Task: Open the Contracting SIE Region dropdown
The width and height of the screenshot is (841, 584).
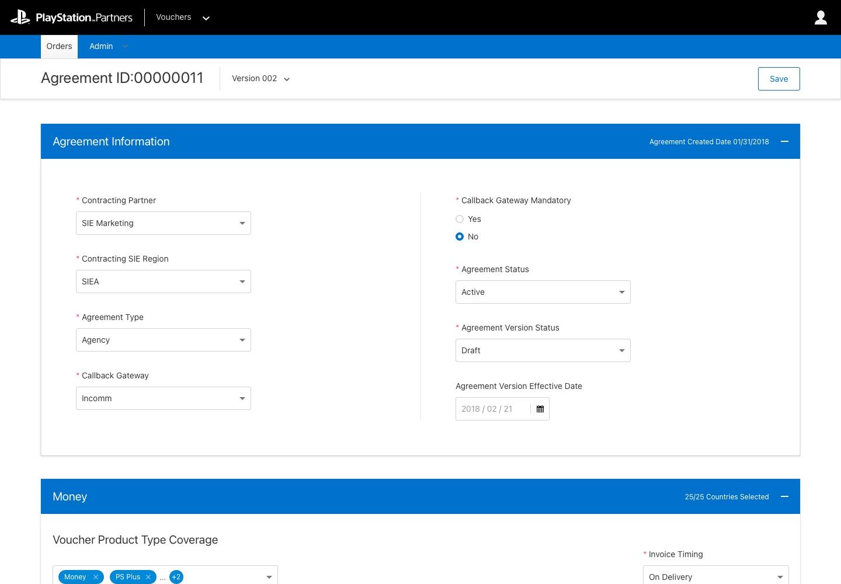Action: (x=164, y=281)
